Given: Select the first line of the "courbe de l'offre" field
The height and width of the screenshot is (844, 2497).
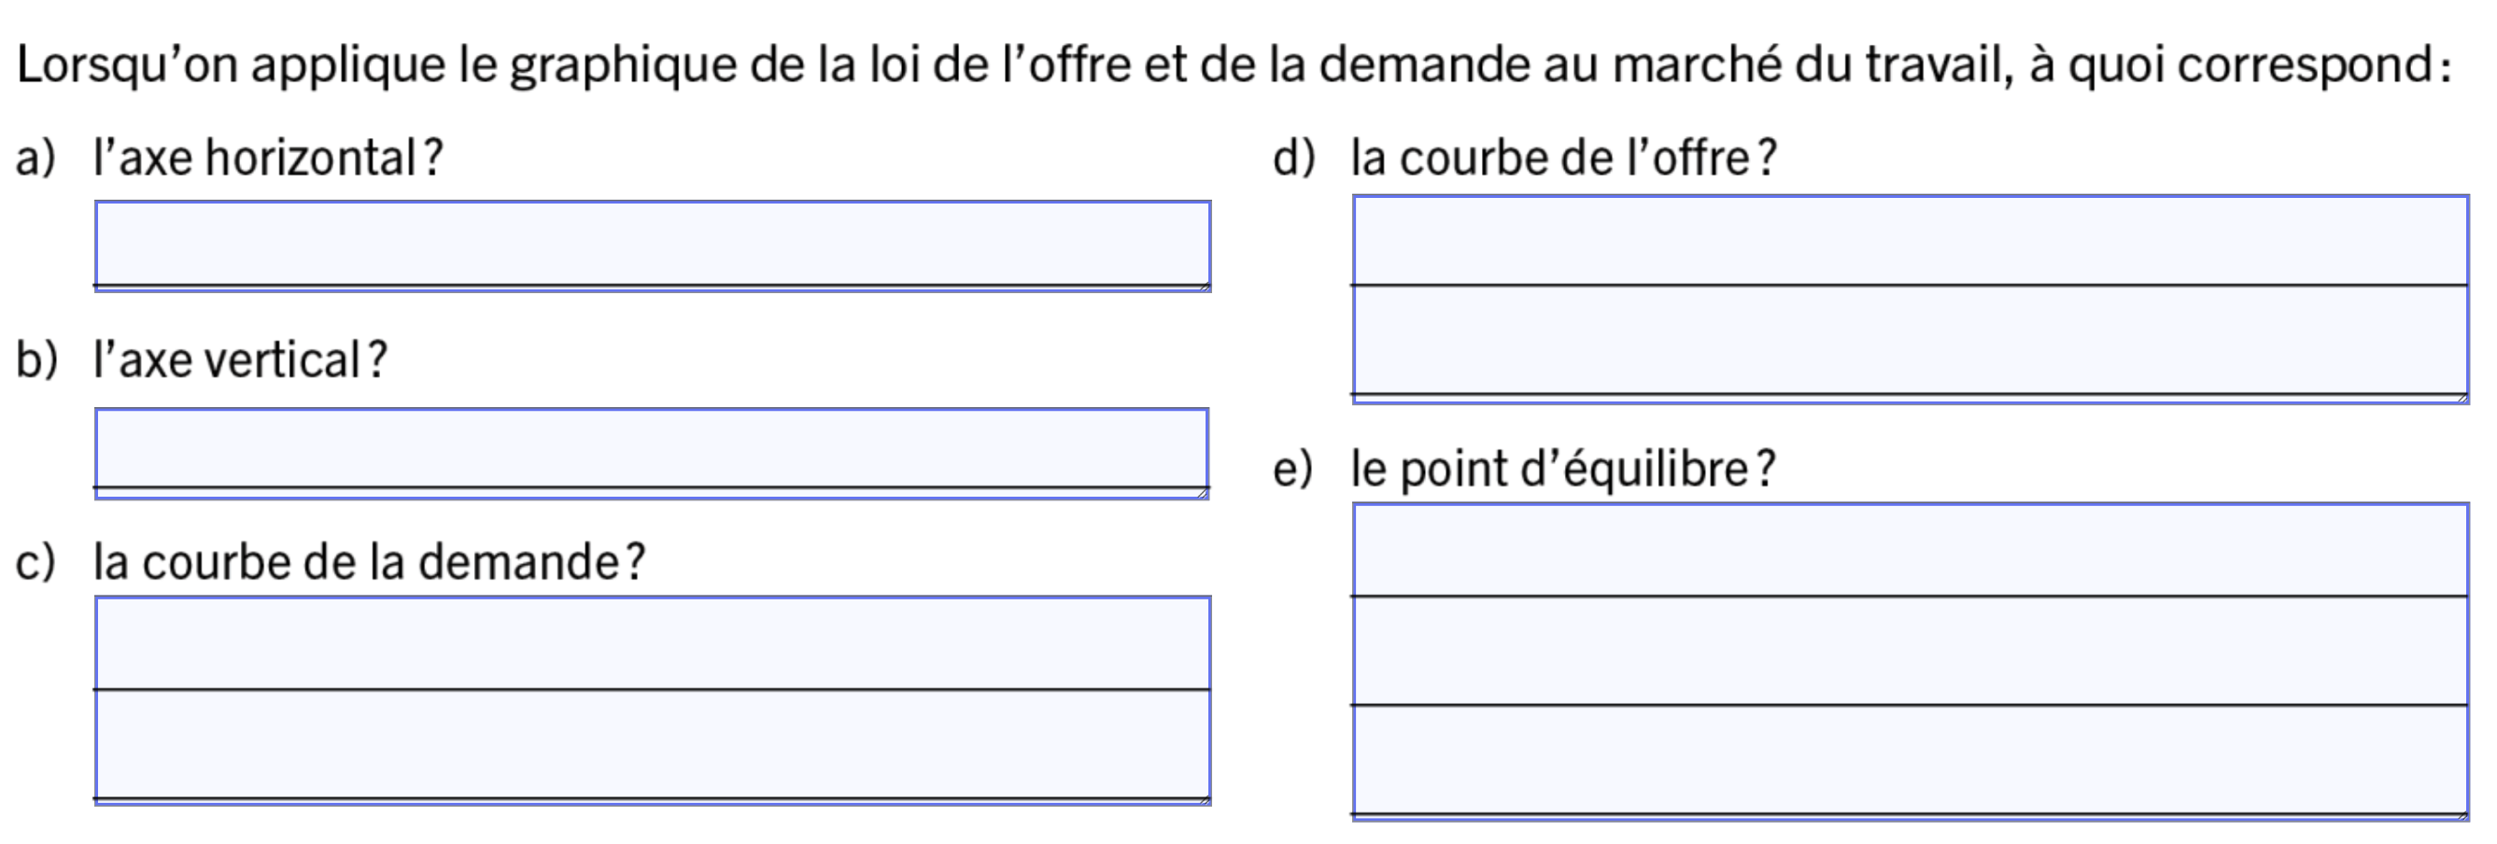Looking at the screenshot, I should 1910,241.
